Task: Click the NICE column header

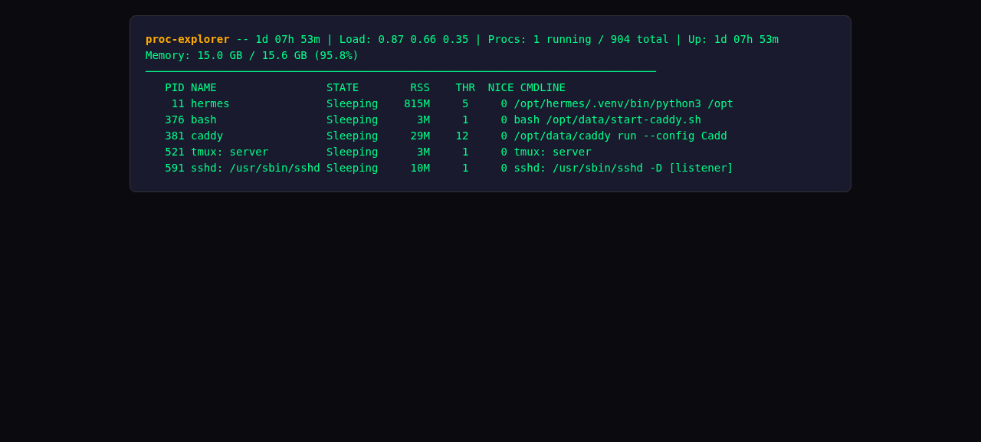Action: point(501,87)
